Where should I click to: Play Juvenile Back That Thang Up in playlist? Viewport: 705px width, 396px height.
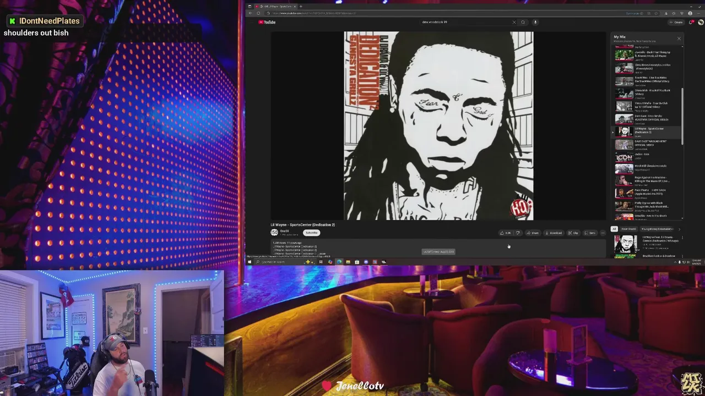[x=647, y=56]
